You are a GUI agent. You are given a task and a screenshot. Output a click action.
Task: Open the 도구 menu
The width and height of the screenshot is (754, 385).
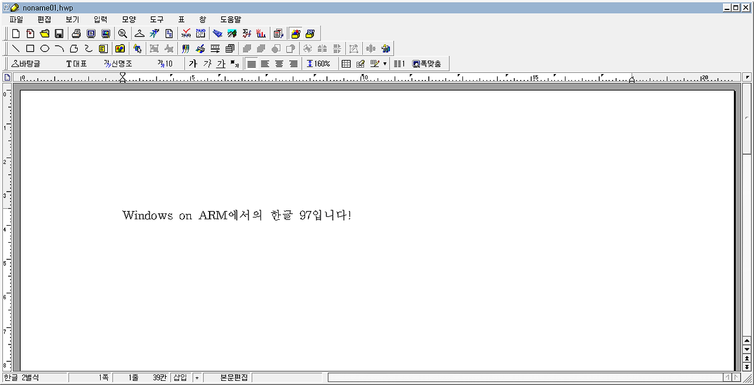coord(157,19)
